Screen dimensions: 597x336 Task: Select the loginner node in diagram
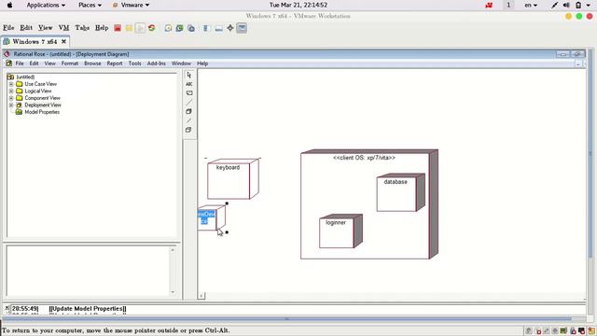(x=340, y=231)
